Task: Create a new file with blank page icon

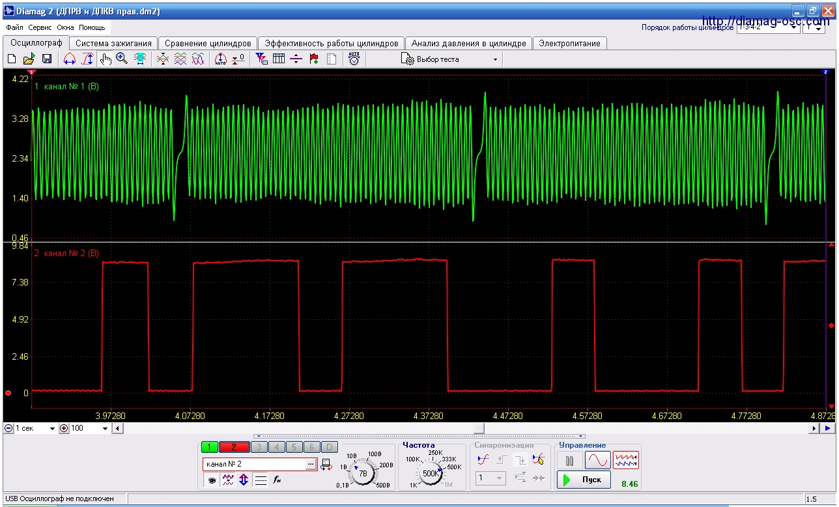Action: point(12,59)
